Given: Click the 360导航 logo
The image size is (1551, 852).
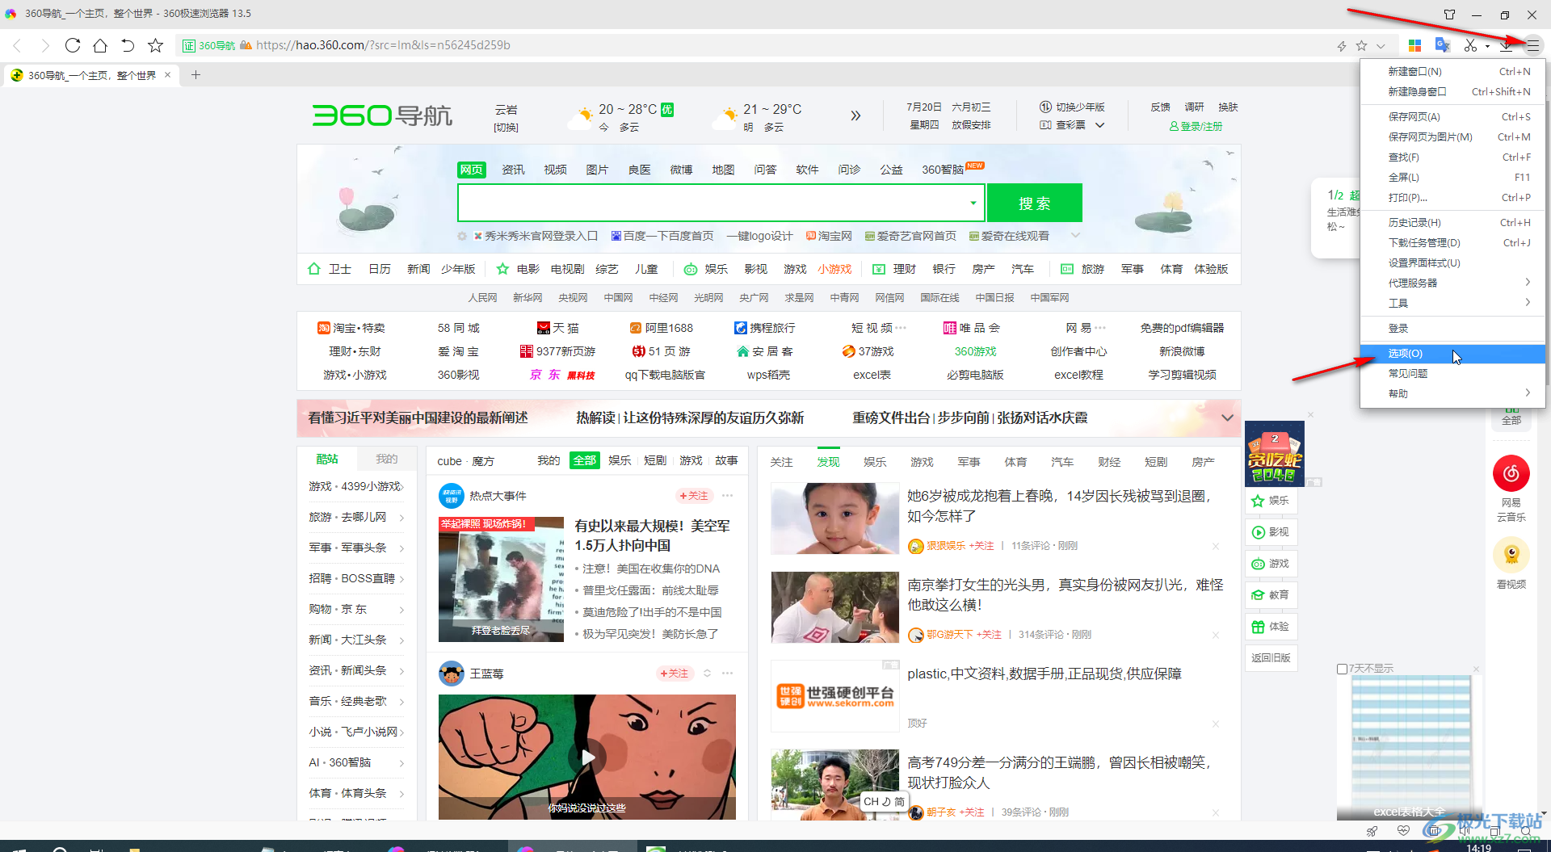Looking at the screenshot, I should pyautogui.click(x=382, y=115).
